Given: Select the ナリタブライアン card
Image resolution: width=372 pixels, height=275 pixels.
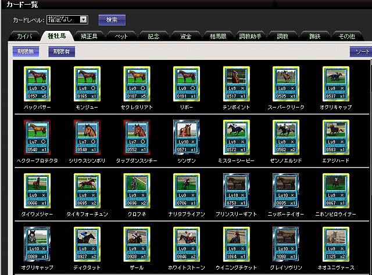Looking at the screenshot, I should [187, 191].
